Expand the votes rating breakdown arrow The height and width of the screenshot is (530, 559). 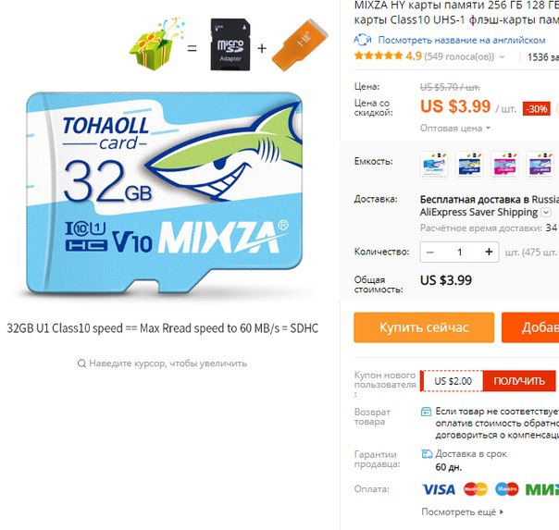click(503, 56)
